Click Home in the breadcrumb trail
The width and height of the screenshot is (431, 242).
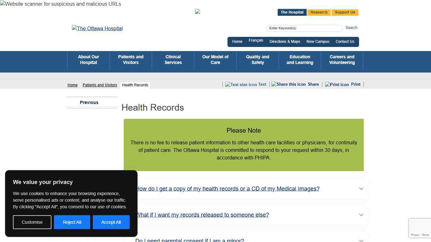click(x=72, y=85)
